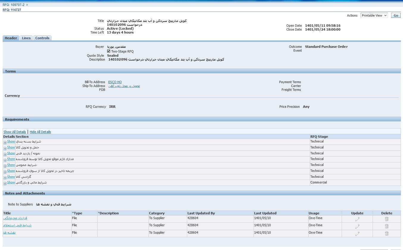Delete the نقشه ها attachment via trash icon

(387, 234)
